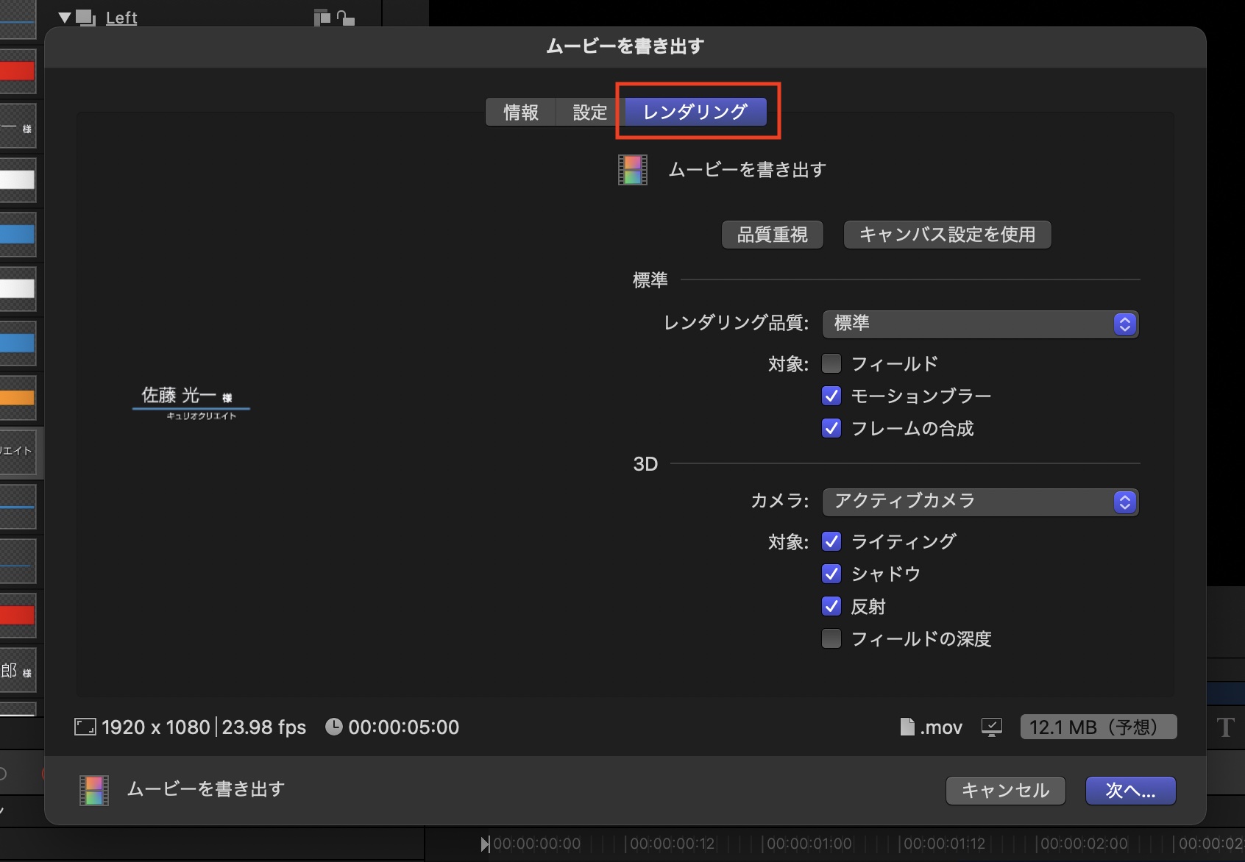Click the timeline playhead at 00:00:00:00
Viewport: 1245px width, 862px height.
pos(484,844)
